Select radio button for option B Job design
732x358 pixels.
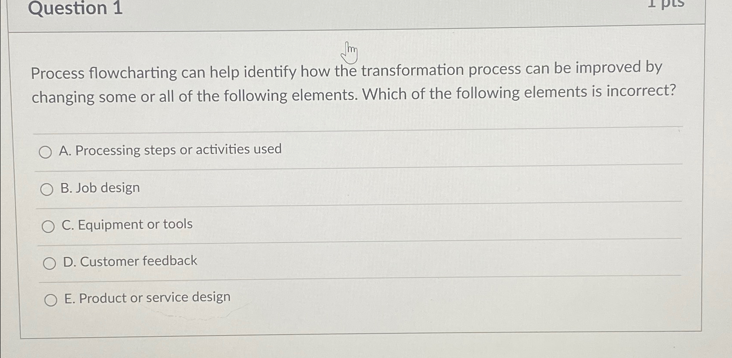(48, 189)
